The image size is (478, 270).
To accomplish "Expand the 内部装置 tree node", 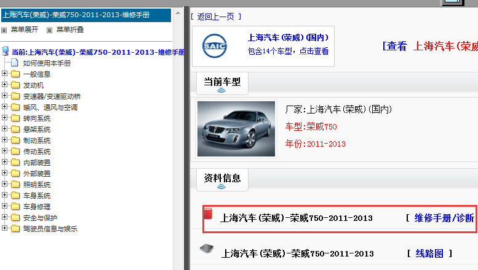I will point(4,162).
